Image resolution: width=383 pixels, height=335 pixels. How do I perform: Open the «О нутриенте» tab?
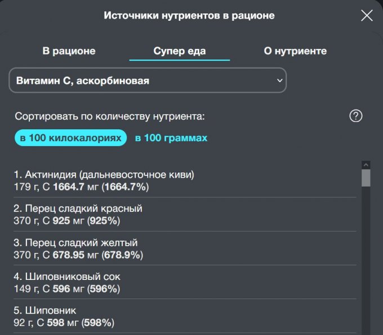point(295,51)
